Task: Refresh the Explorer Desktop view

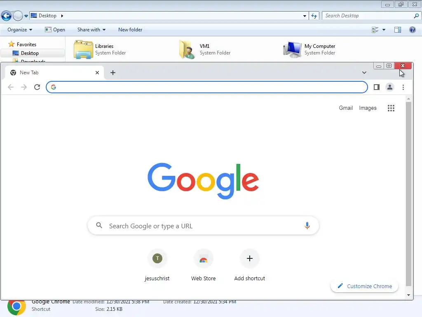Action: (314, 16)
